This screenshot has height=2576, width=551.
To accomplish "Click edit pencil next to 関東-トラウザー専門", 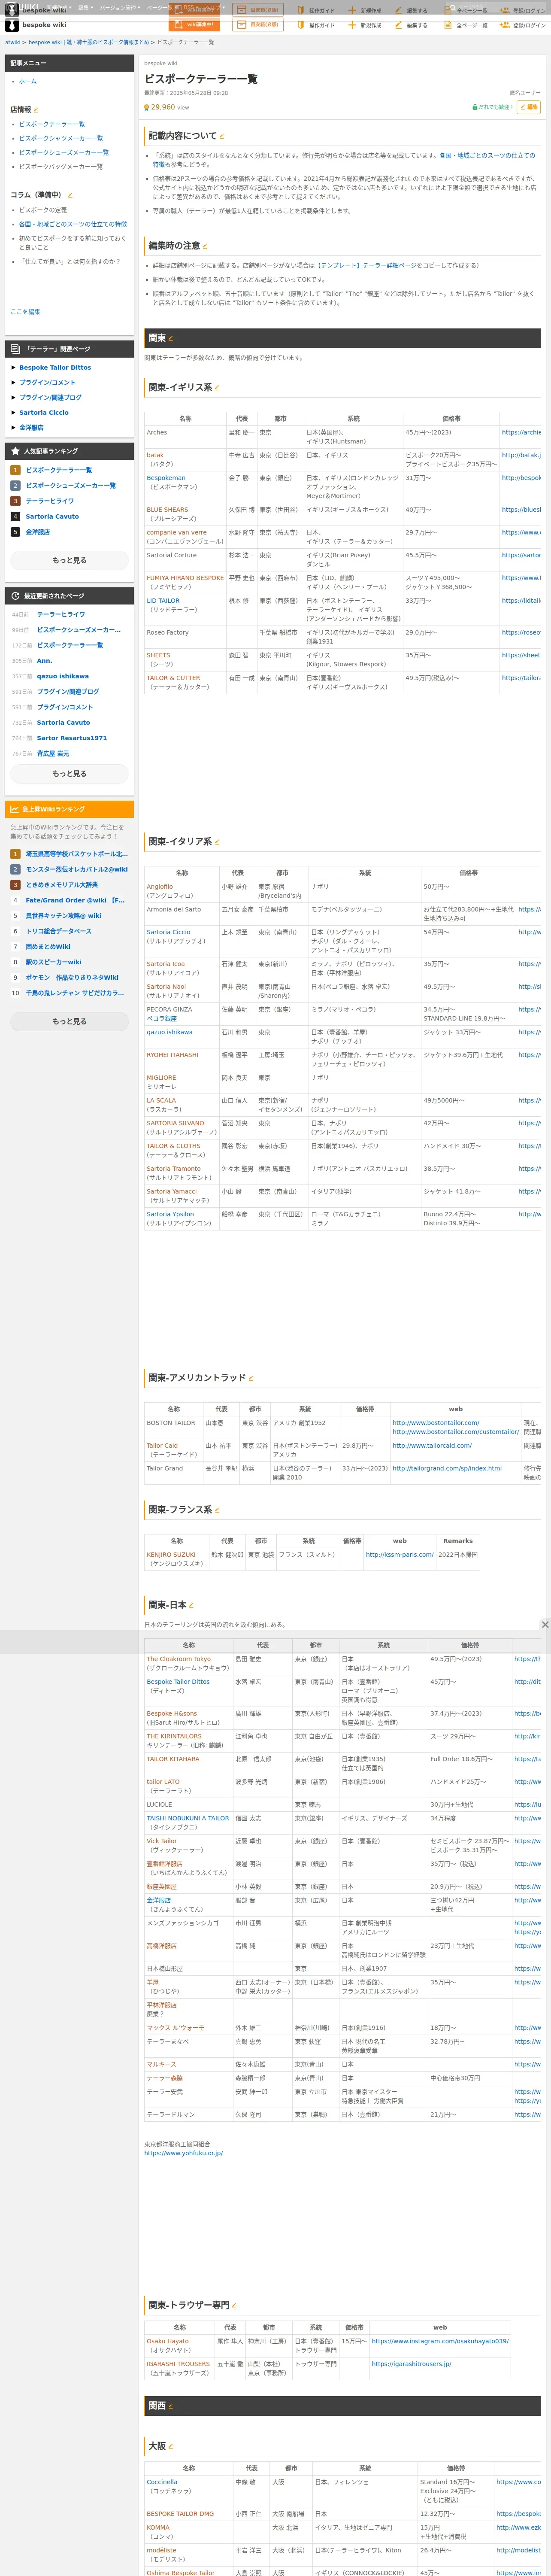I will point(234,2306).
